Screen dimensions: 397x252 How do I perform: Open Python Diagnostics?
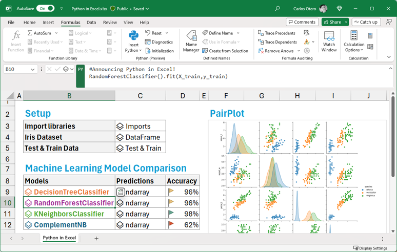[x=159, y=42]
